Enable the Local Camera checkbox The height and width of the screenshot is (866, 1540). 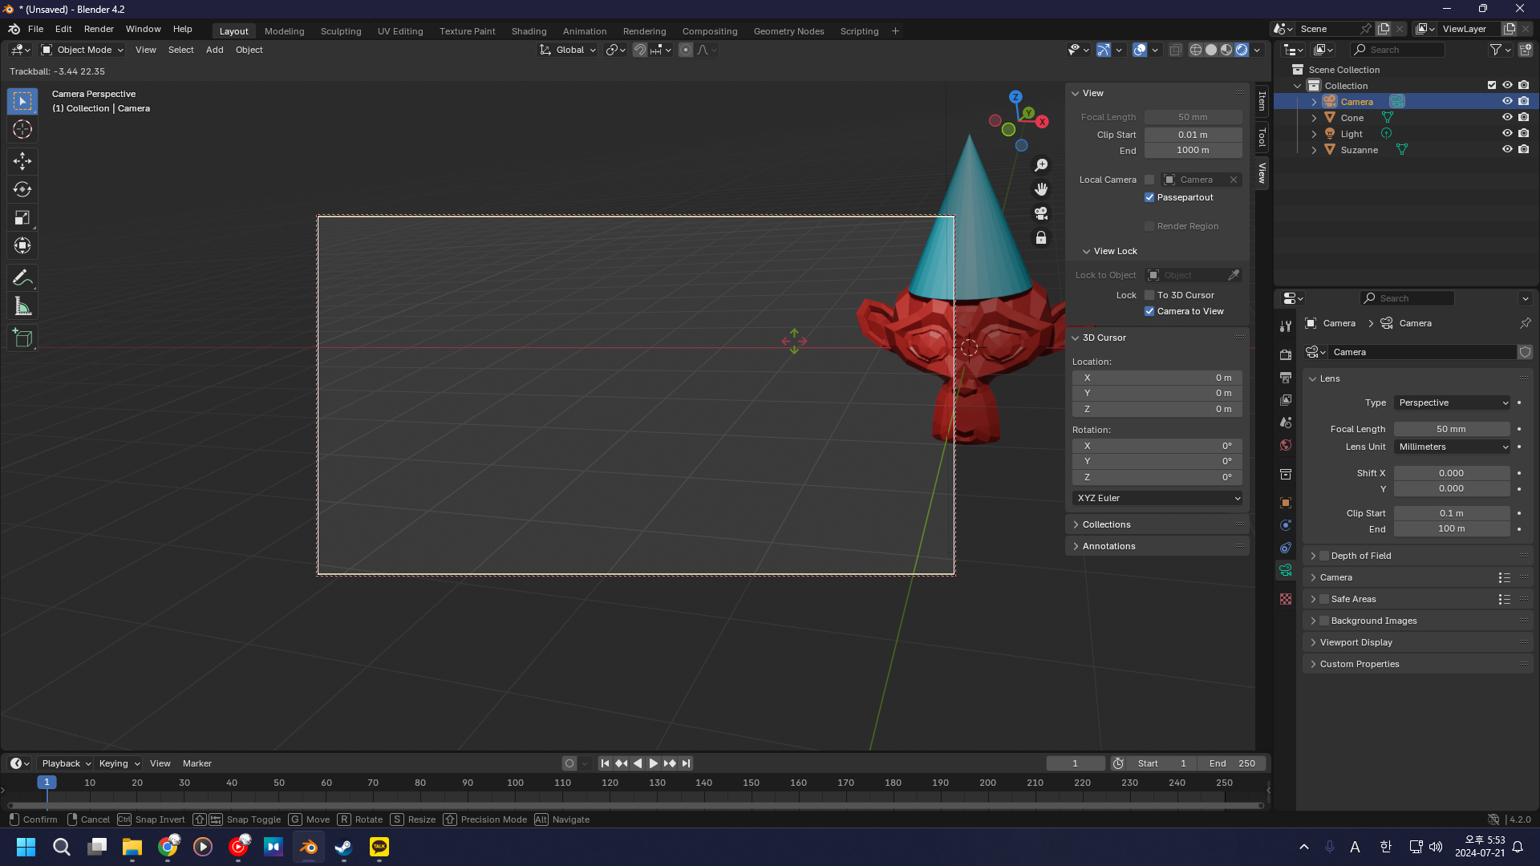(x=1149, y=180)
